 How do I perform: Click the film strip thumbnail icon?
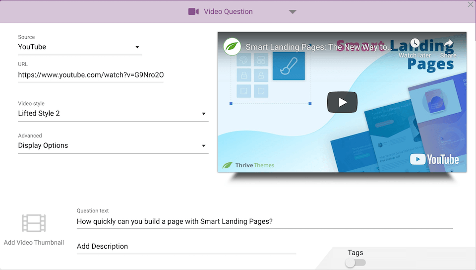[34, 223]
